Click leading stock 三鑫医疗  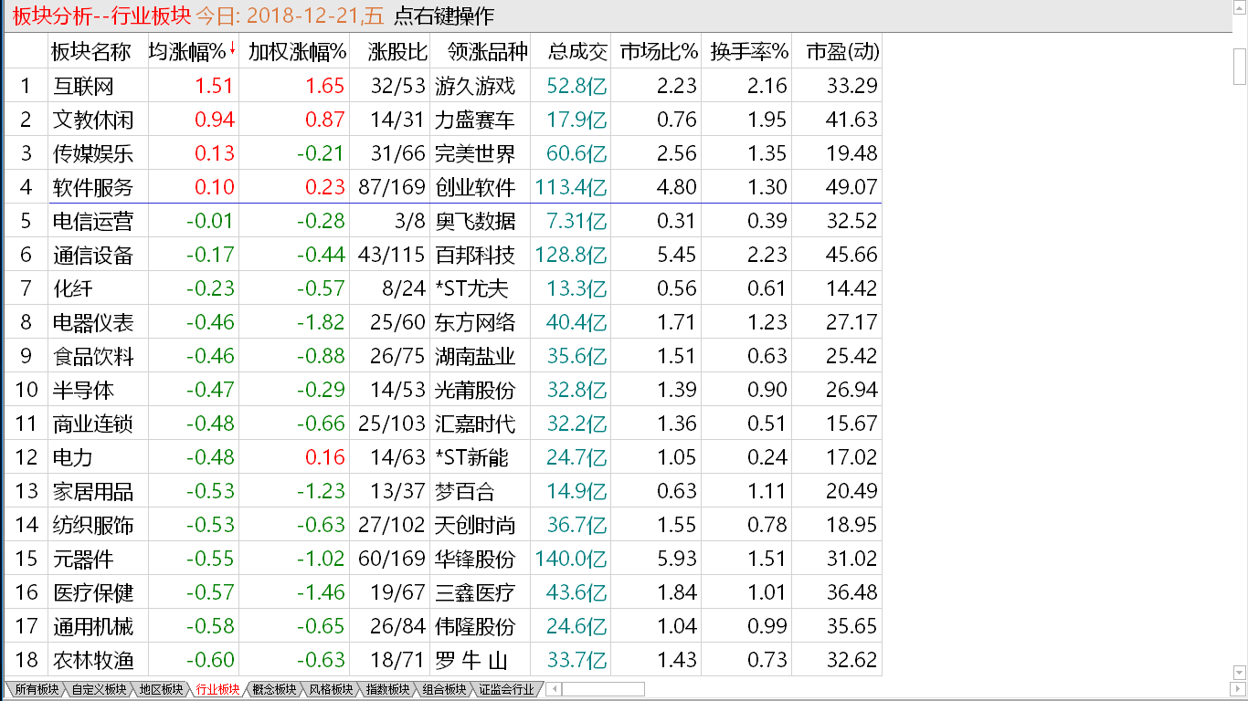tap(475, 592)
